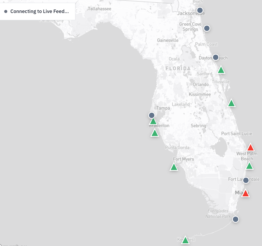Click the gray circle marker on Daytona Beach

tap(216, 57)
